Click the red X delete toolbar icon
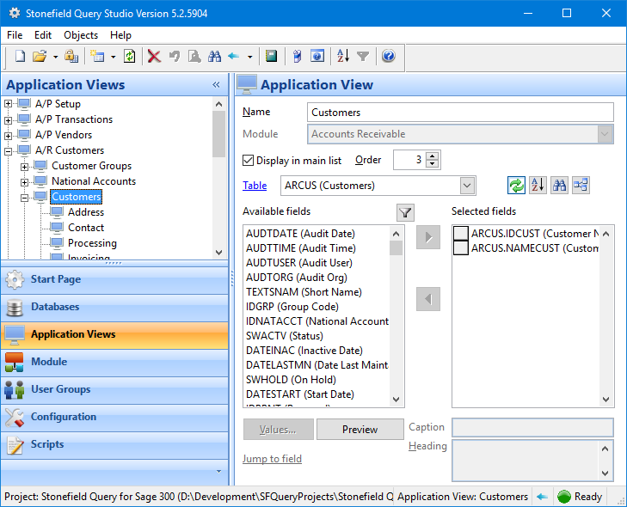The height and width of the screenshot is (507, 627). click(154, 57)
